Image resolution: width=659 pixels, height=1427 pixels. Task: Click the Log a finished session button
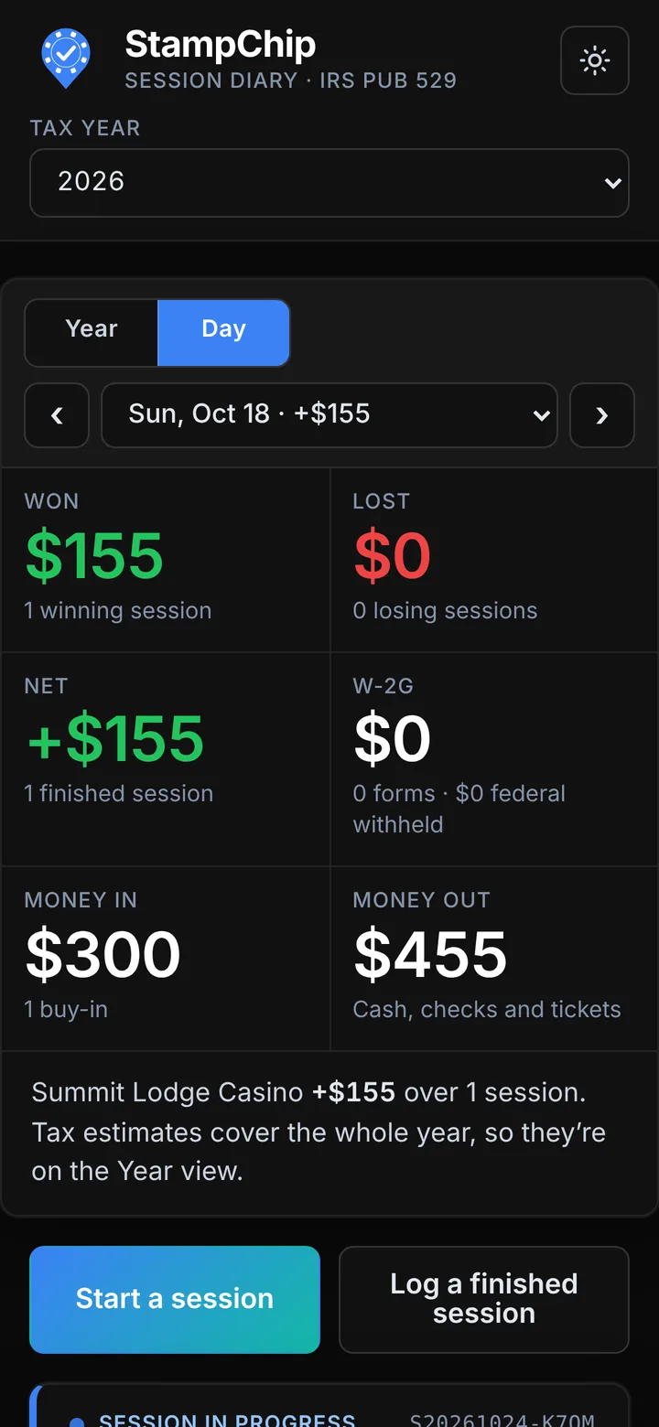click(x=484, y=1299)
